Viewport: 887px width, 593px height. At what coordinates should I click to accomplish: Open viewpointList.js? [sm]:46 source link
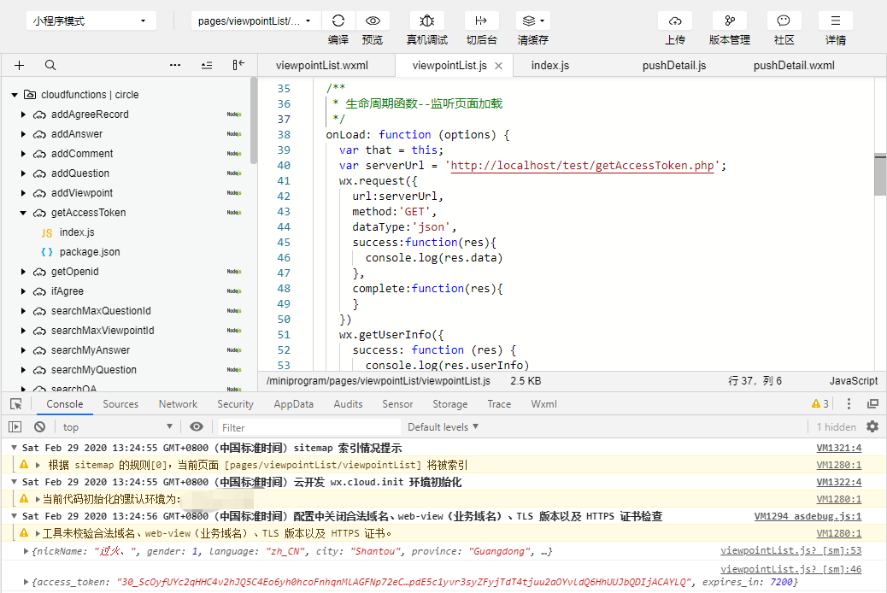click(790, 569)
